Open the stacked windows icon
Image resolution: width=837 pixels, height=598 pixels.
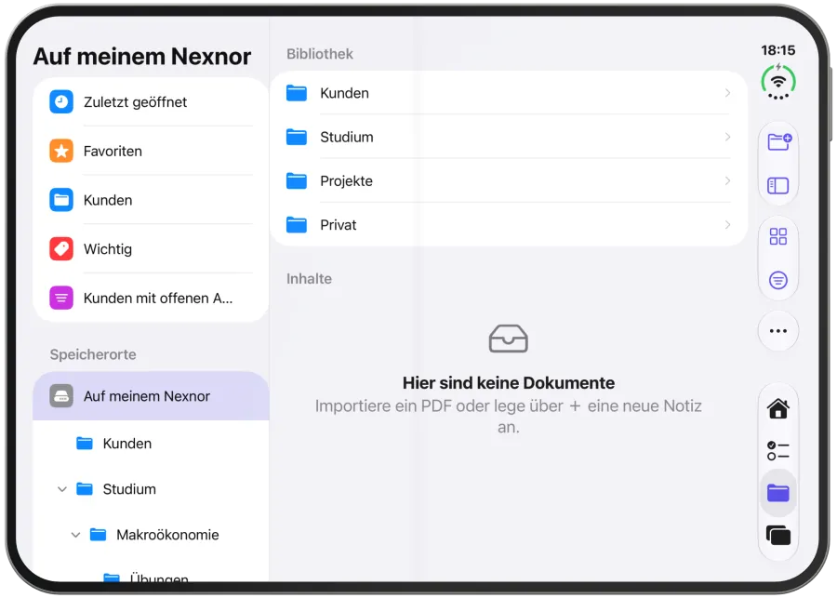[x=777, y=535]
